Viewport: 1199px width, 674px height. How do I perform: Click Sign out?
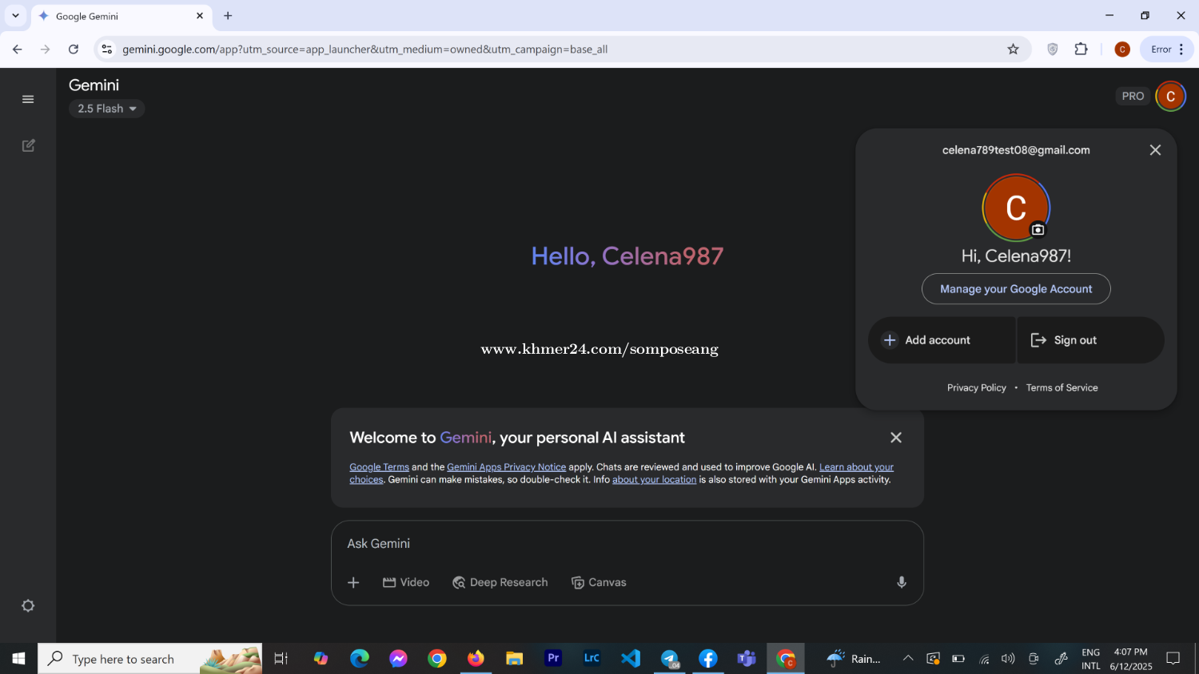click(x=1090, y=340)
